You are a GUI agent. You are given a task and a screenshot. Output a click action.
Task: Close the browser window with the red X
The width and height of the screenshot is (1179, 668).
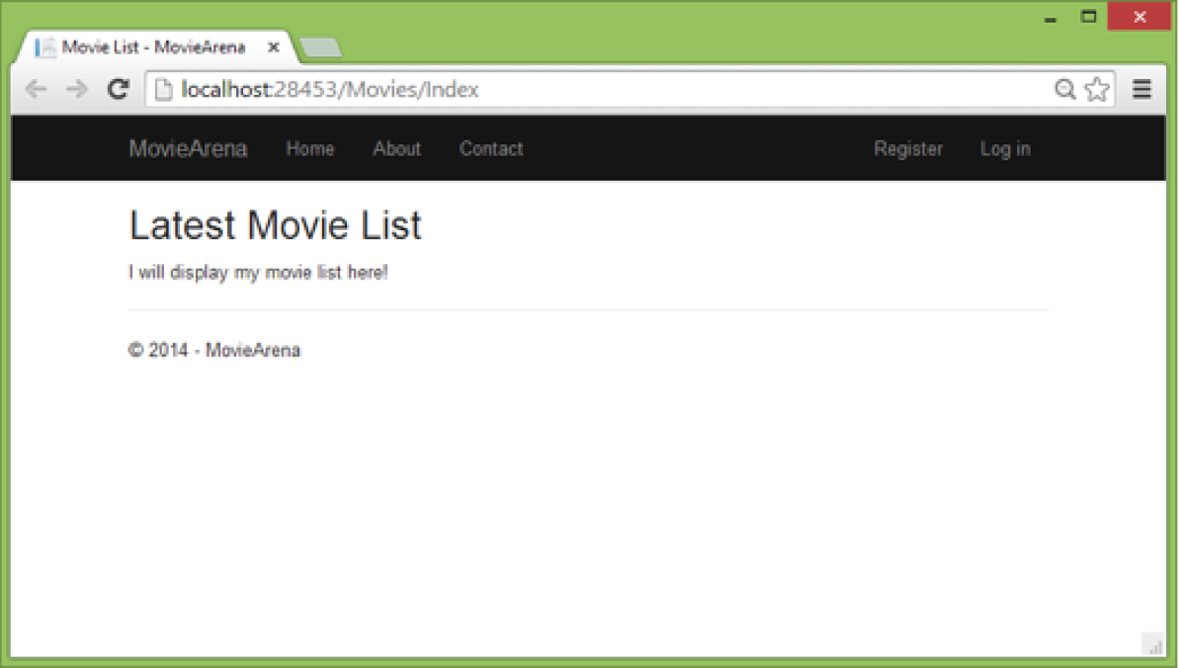pyautogui.click(x=1139, y=17)
